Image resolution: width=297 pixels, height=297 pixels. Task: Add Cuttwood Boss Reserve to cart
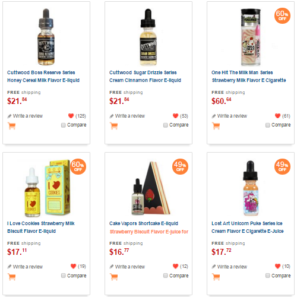tap(12, 126)
